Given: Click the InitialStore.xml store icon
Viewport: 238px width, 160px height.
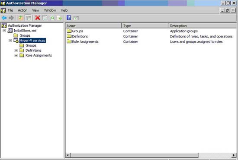Looking at the screenshot, I should pos(10,31).
